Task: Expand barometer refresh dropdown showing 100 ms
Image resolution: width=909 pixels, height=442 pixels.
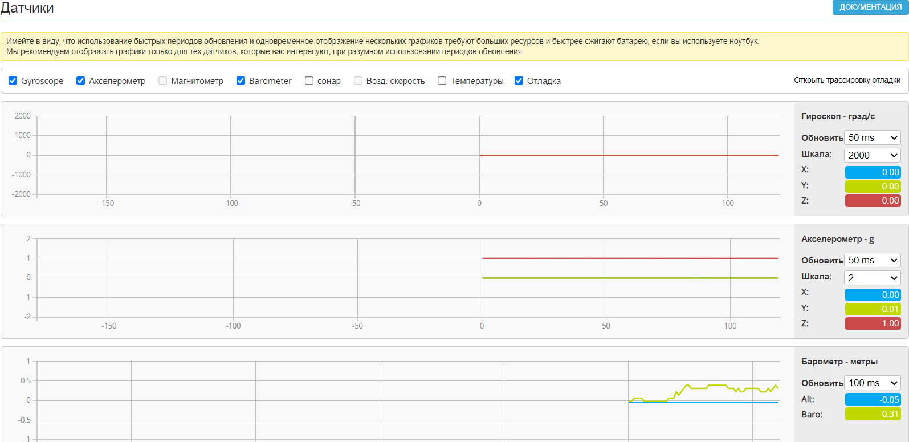Action: [x=872, y=383]
